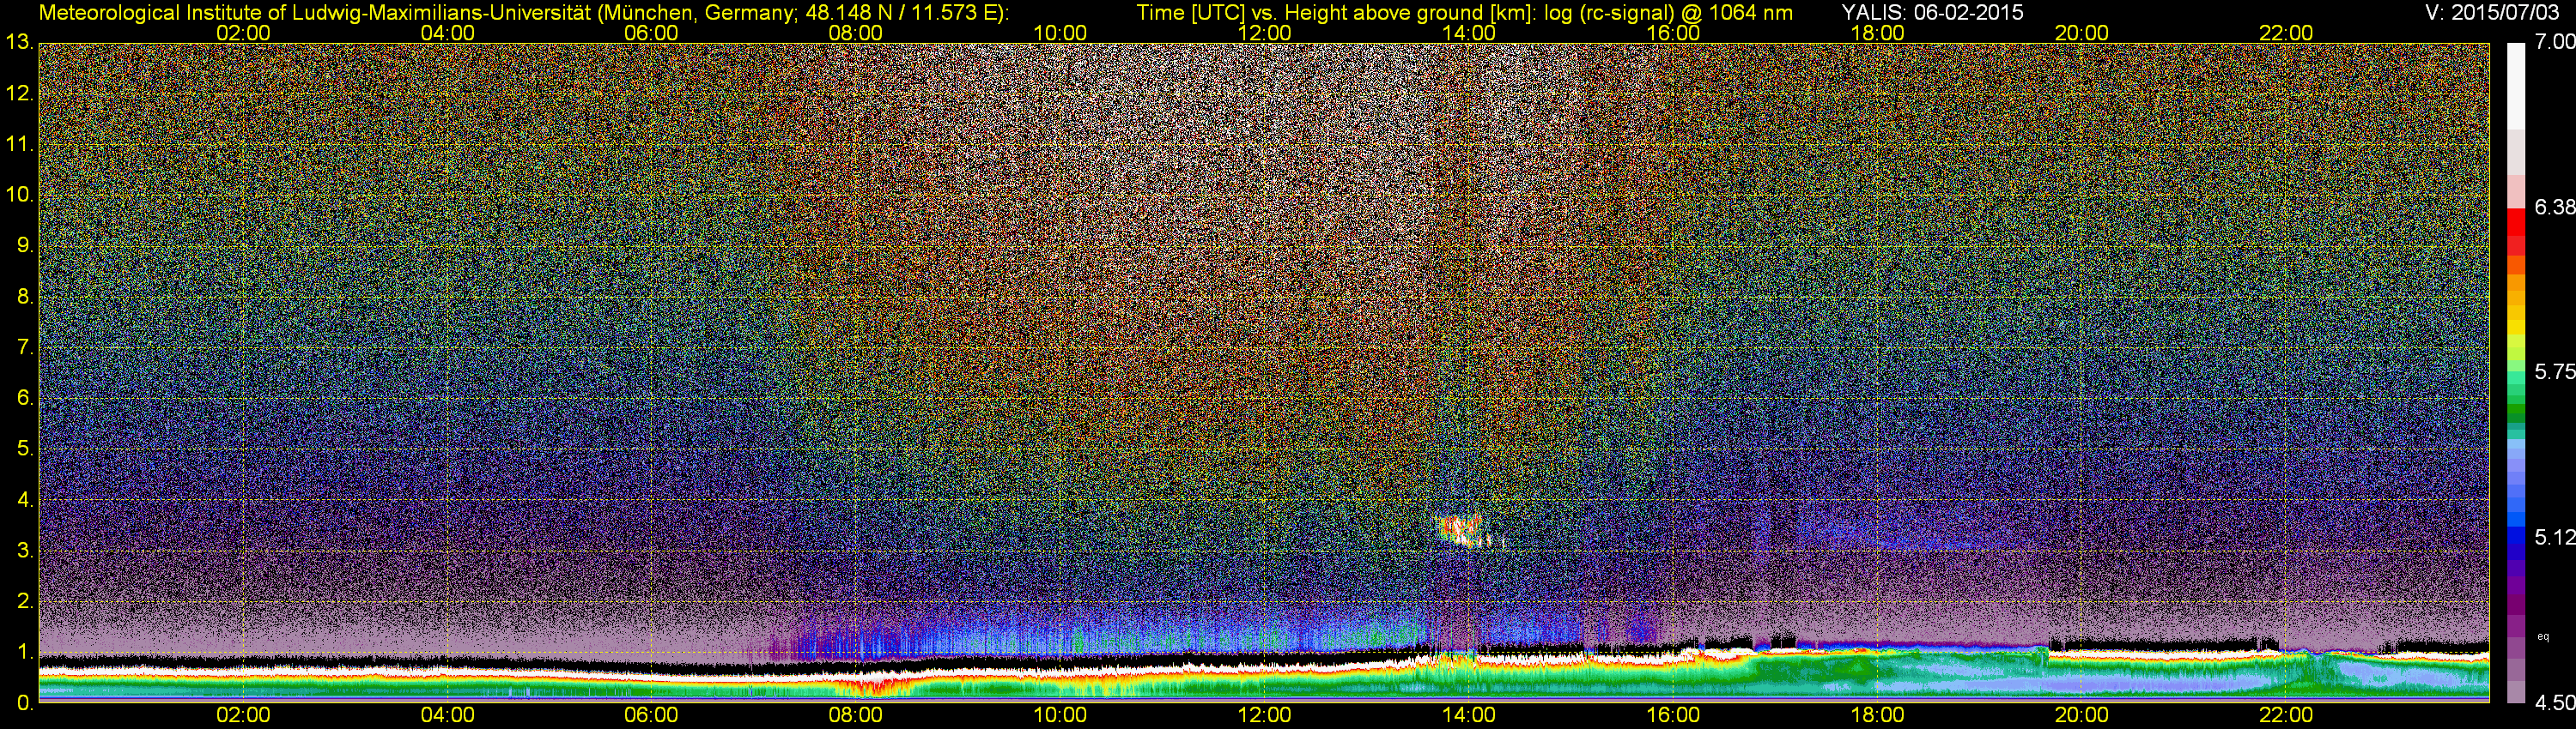Pick the 1 km height axis label

[25, 652]
